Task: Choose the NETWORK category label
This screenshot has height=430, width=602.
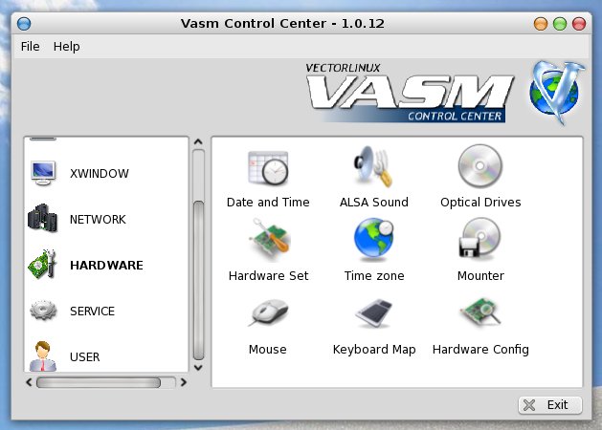Action: (98, 219)
